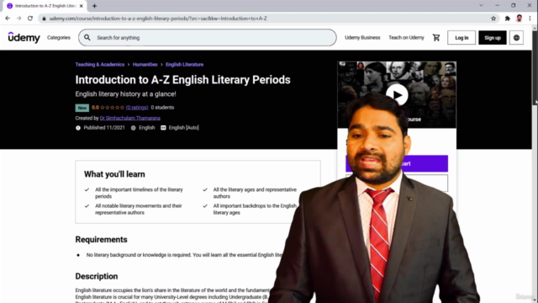
Task: Open the shopping cart icon
Action: [436, 38]
